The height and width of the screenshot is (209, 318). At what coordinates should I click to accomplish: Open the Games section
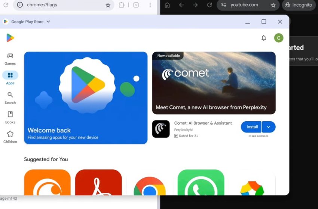point(10,59)
